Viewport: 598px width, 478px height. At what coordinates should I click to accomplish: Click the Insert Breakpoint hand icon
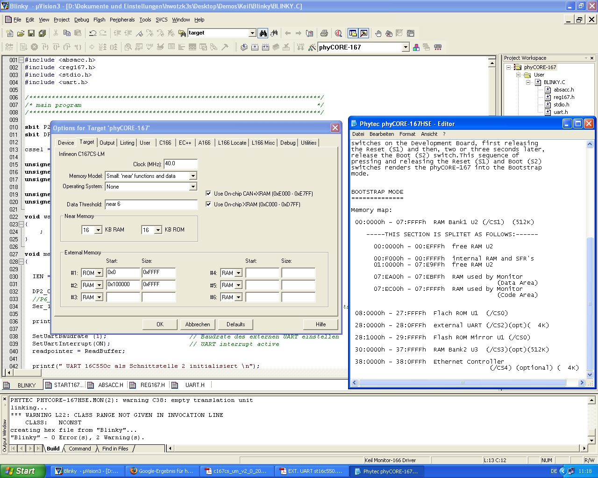pyautogui.click(x=378, y=33)
